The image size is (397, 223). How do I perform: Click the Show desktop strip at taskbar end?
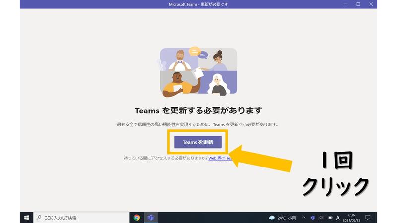376,218
